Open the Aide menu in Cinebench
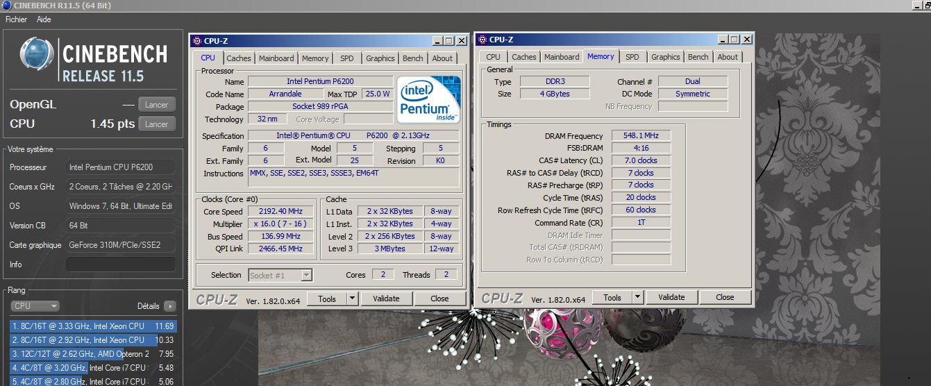This screenshot has height=386, width=931. [44, 19]
